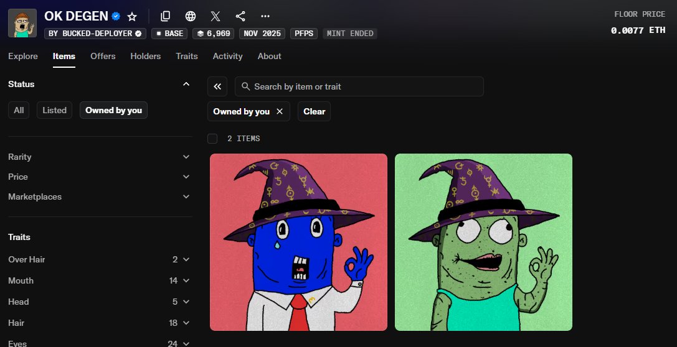Click the share icon
The width and height of the screenshot is (677, 347).
click(240, 16)
